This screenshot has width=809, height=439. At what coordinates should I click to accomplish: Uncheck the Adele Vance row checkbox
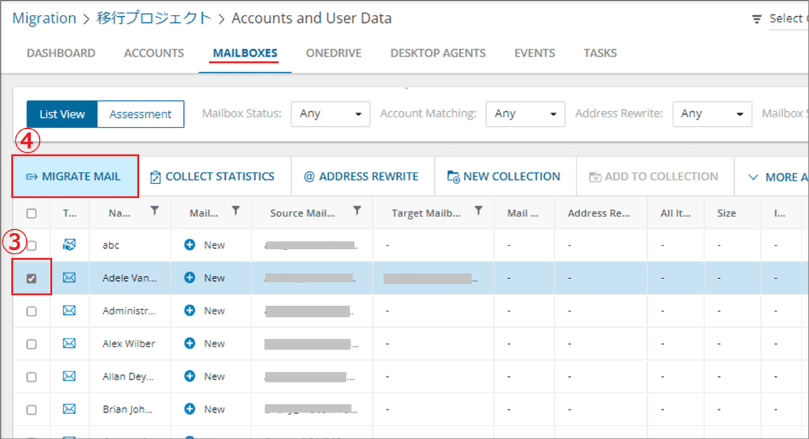click(x=32, y=279)
